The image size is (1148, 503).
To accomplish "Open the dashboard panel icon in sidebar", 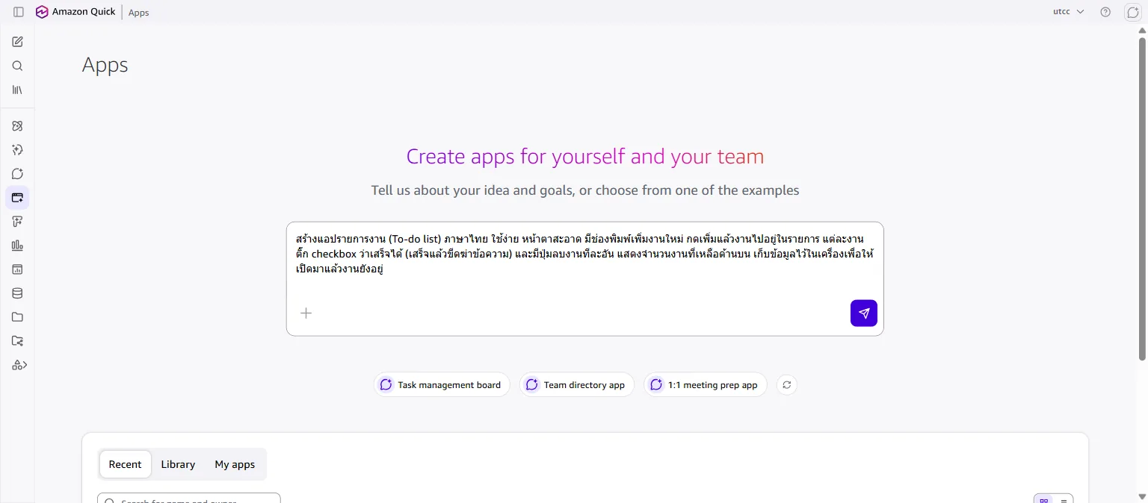I will [17, 269].
